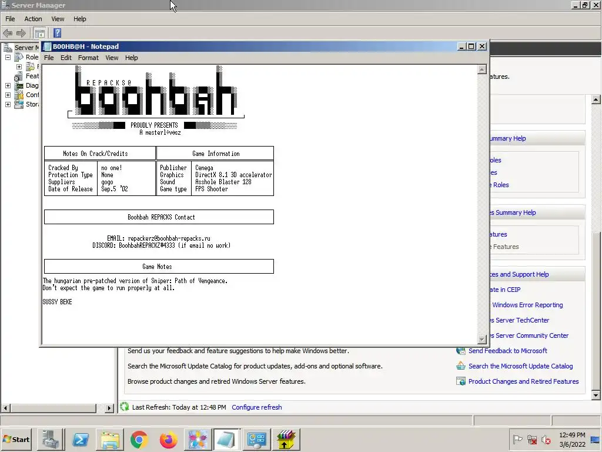The image size is (602, 452).
Task: Click Notepad scrollbar up arrow
Action: (482, 69)
